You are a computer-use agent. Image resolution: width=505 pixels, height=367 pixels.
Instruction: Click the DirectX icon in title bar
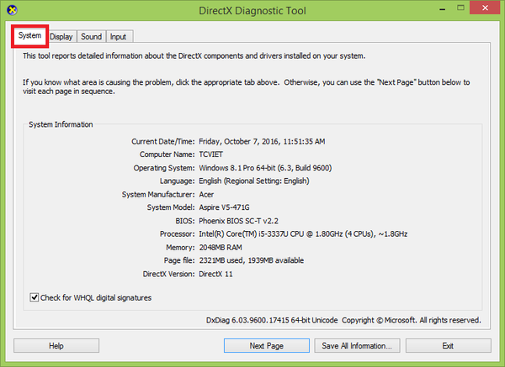[12, 10]
